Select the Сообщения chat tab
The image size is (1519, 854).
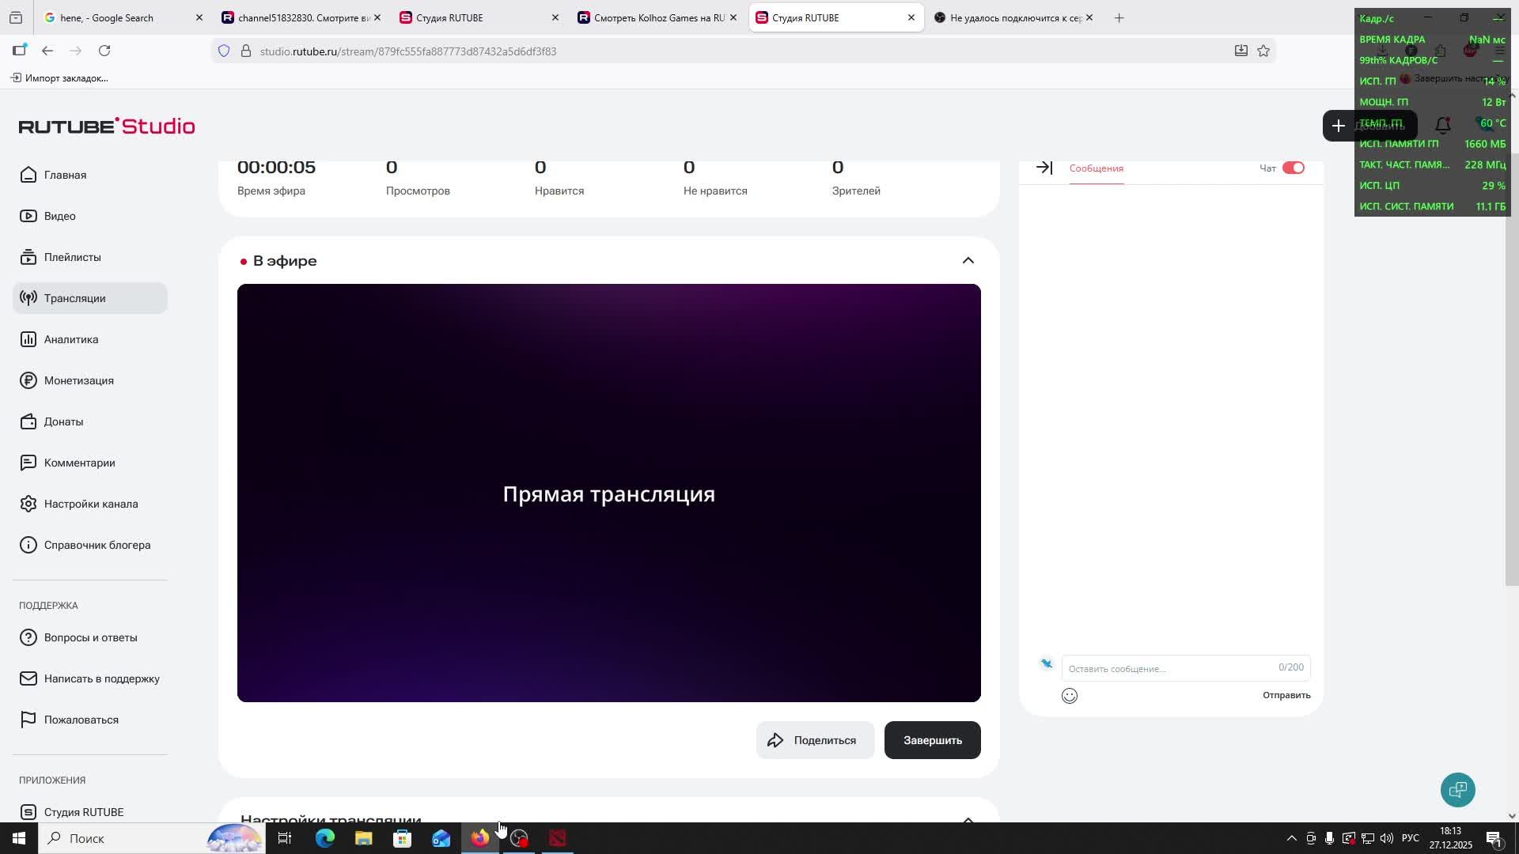(x=1096, y=168)
